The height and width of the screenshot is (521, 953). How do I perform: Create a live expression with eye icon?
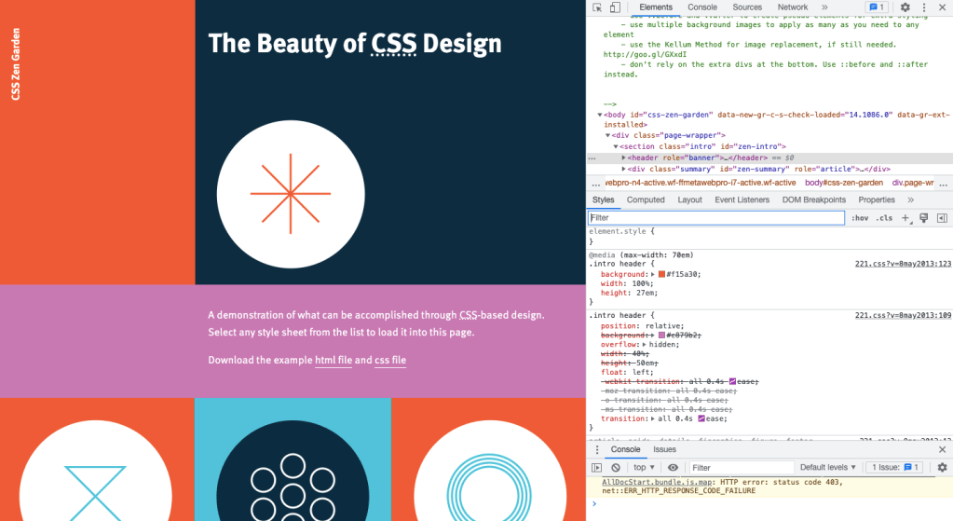(x=673, y=467)
